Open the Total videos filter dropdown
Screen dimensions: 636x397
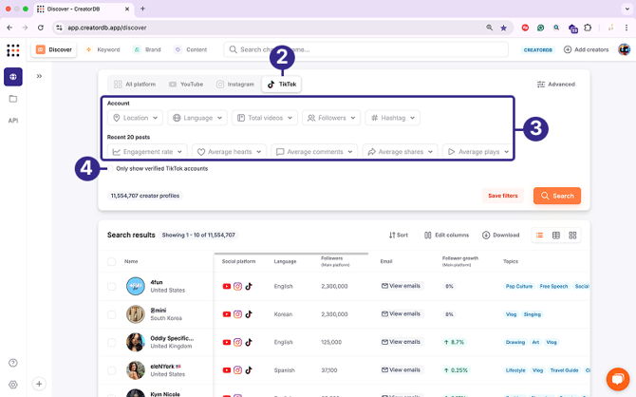265,118
